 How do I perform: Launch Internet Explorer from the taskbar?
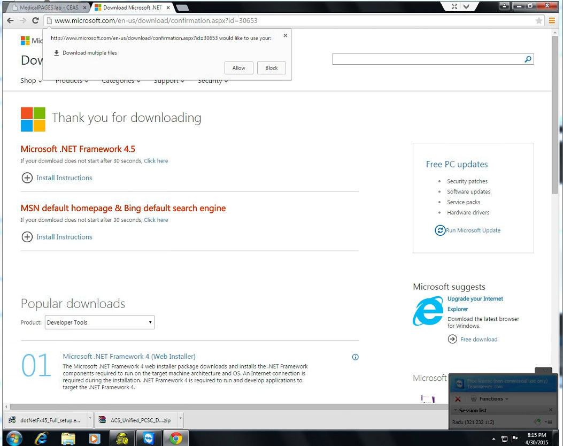[41, 438]
